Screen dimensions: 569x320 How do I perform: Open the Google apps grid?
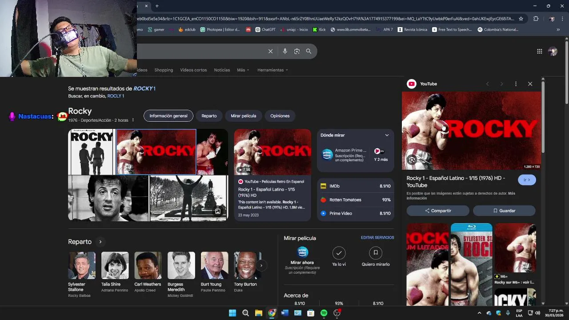point(540,51)
